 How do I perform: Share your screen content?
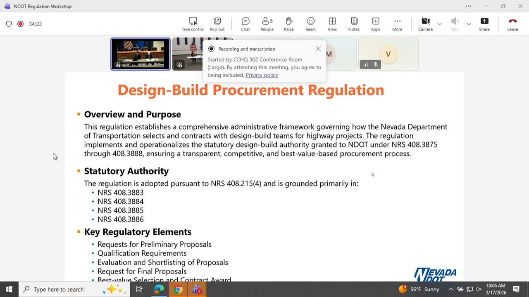coord(484,24)
